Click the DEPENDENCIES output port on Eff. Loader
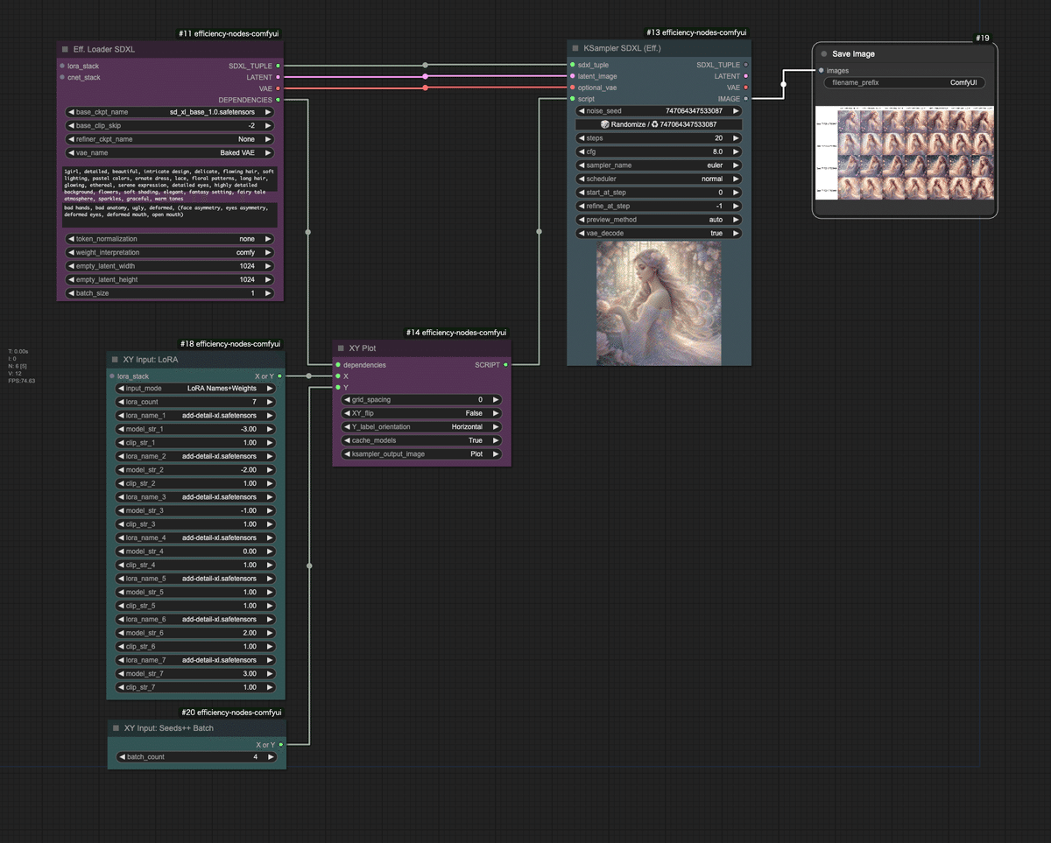This screenshot has height=843, width=1051. [x=278, y=100]
